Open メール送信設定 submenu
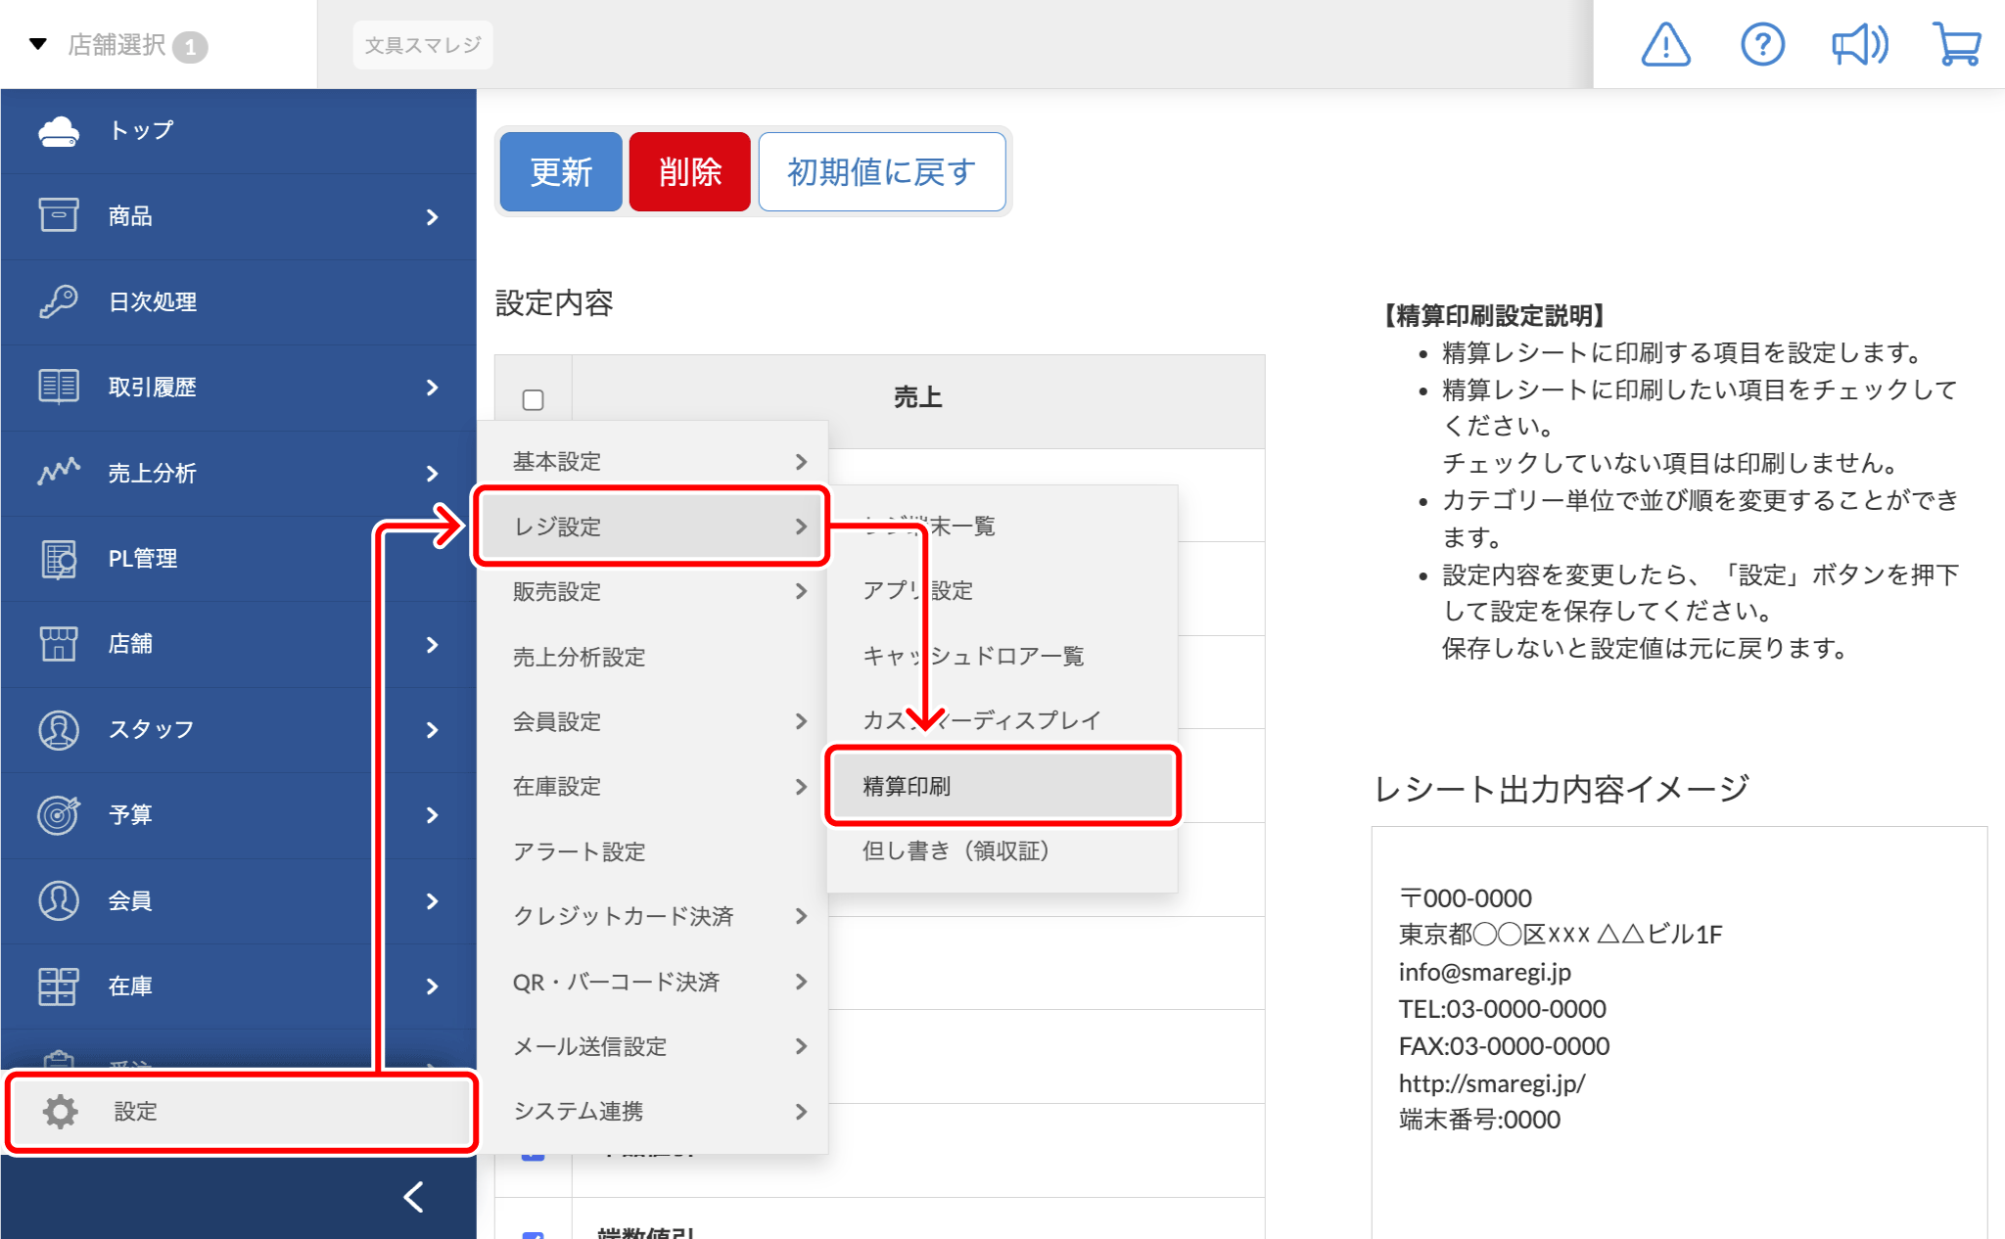Image resolution: width=2005 pixels, height=1239 pixels. pyautogui.click(x=653, y=1046)
